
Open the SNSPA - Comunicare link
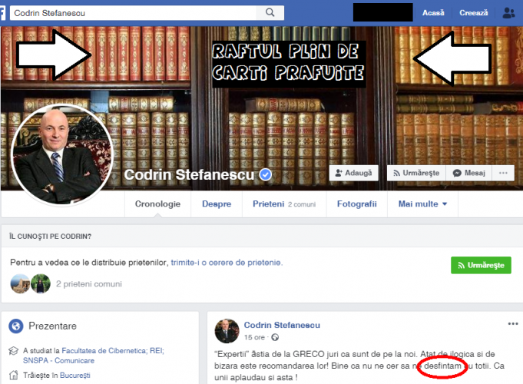tap(58, 361)
